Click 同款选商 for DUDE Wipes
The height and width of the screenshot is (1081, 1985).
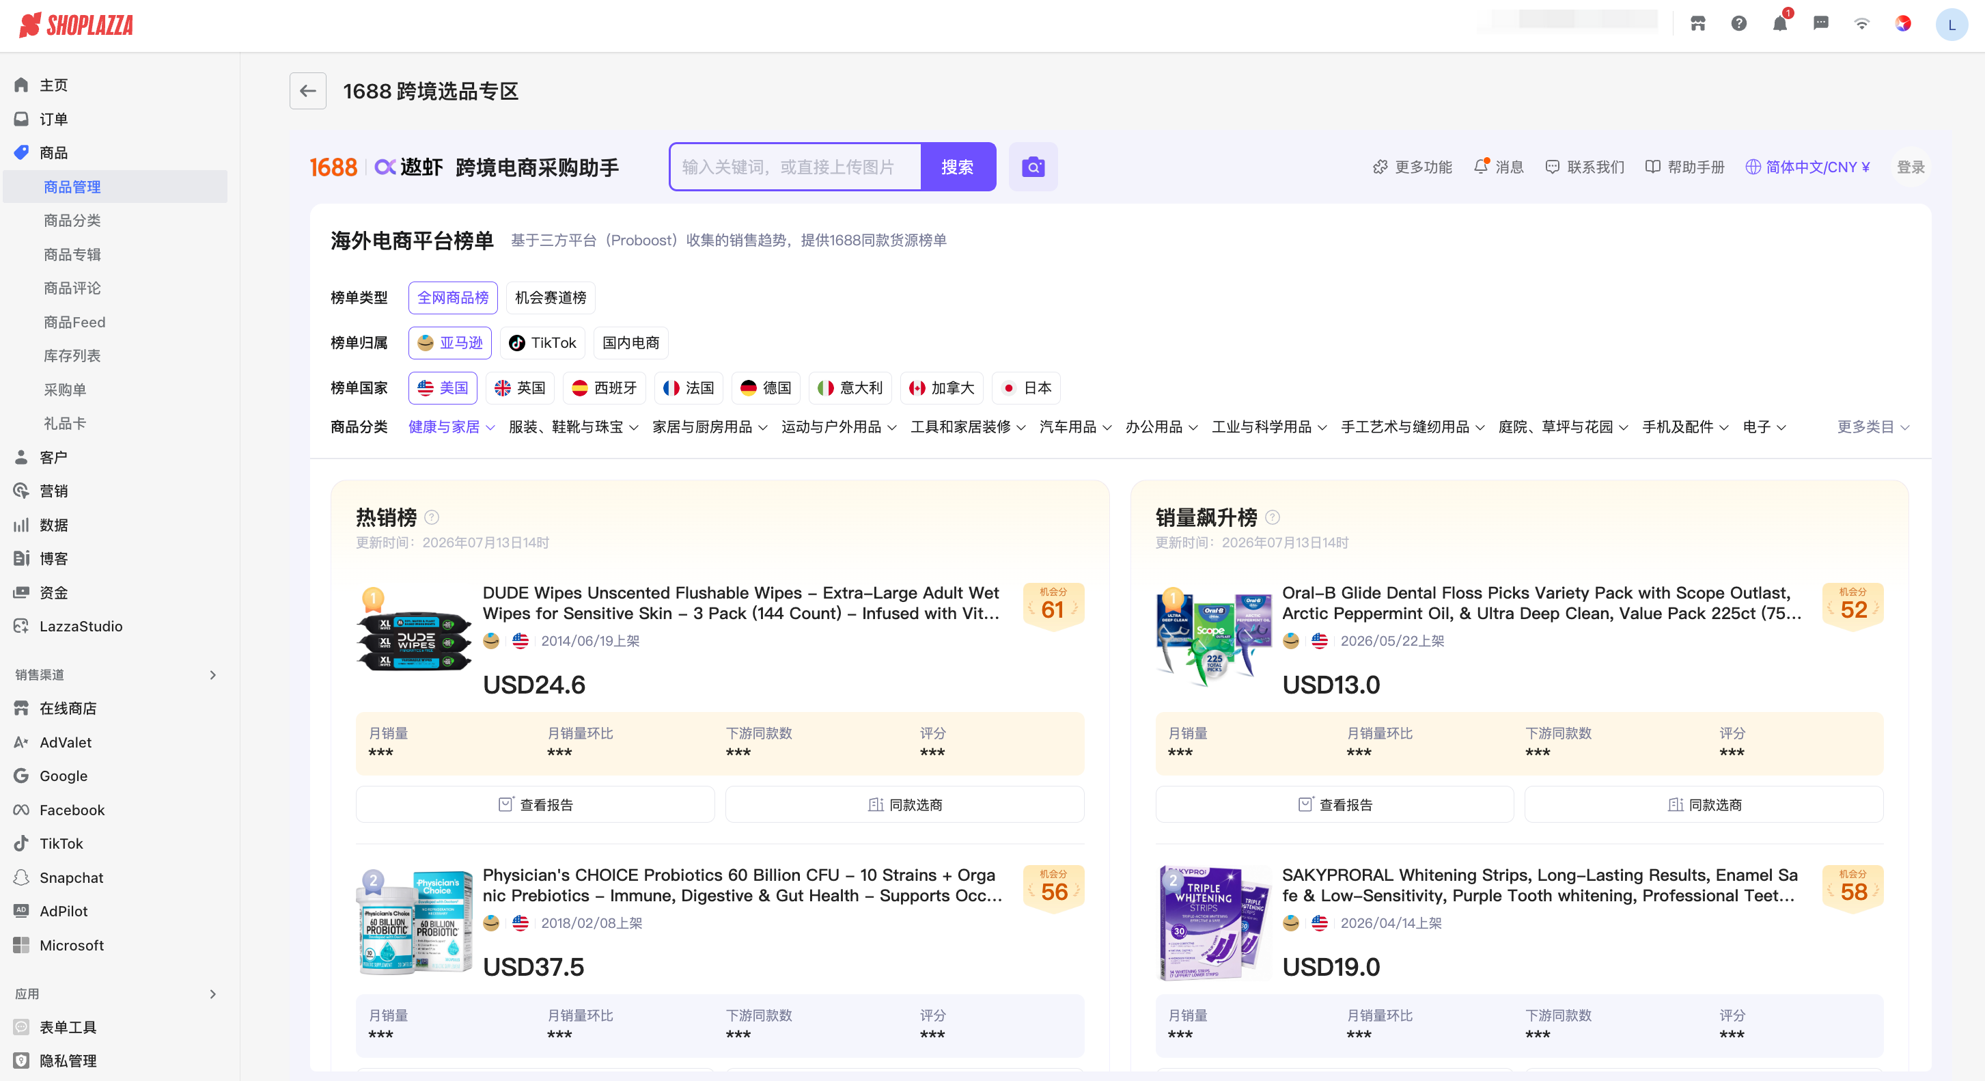(x=904, y=805)
